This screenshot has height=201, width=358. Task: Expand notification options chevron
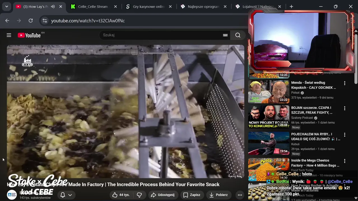click(x=70, y=195)
